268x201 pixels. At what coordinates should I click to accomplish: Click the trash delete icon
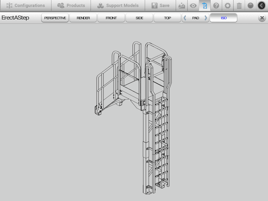coord(239,5)
